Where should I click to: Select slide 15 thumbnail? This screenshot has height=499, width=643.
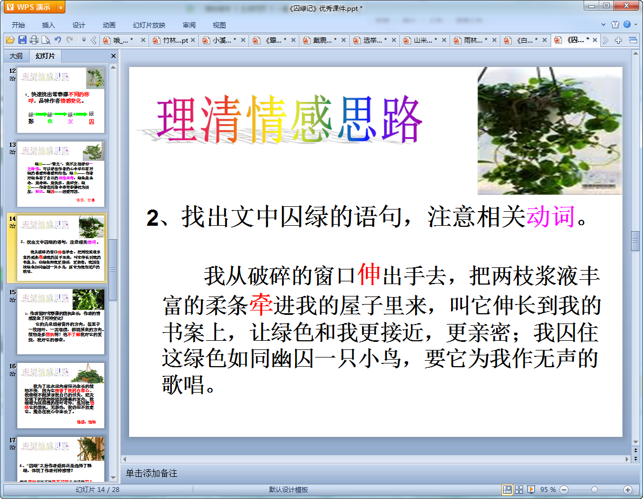pos(61,322)
